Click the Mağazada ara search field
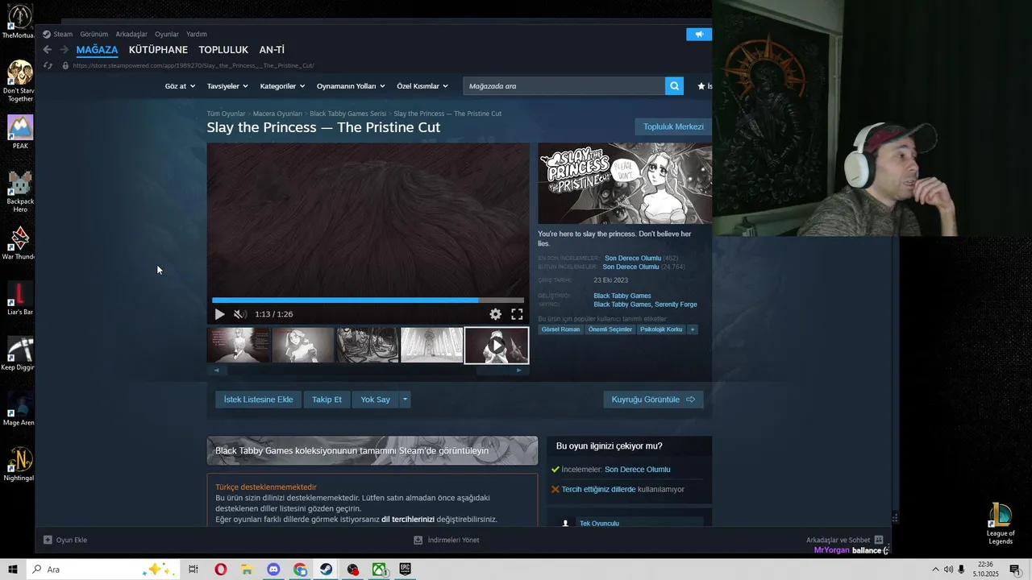1032x580 pixels. (564, 86)
